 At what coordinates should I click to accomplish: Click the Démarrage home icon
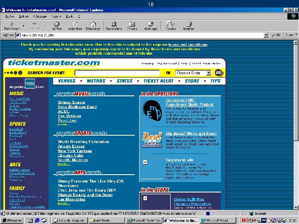[93, 24]
